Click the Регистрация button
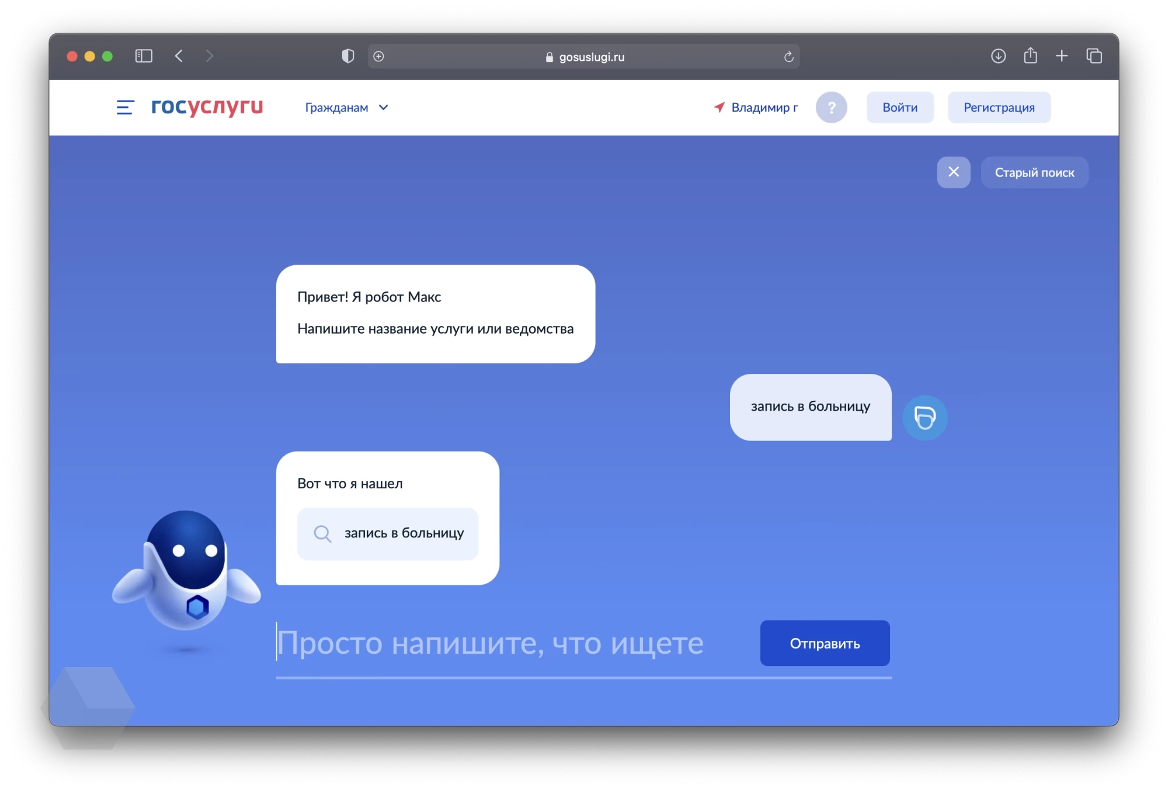Screen dimensions: 1168x791 (x=999, y=107)
